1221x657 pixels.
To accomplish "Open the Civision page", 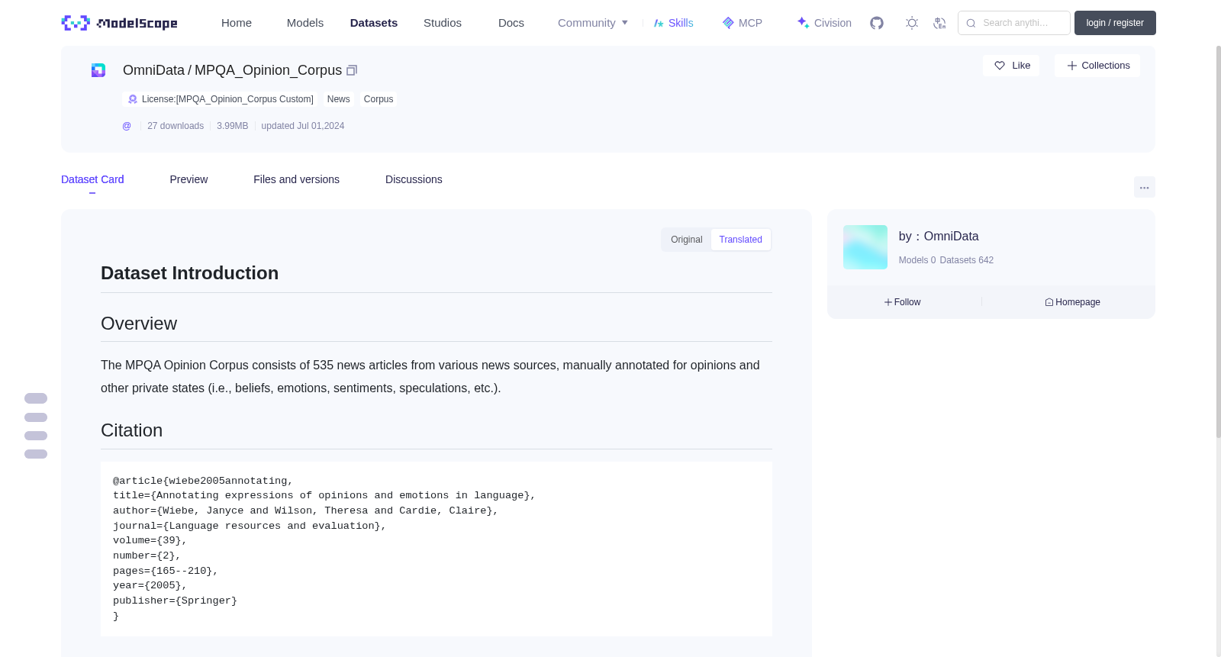I will 824,23.
